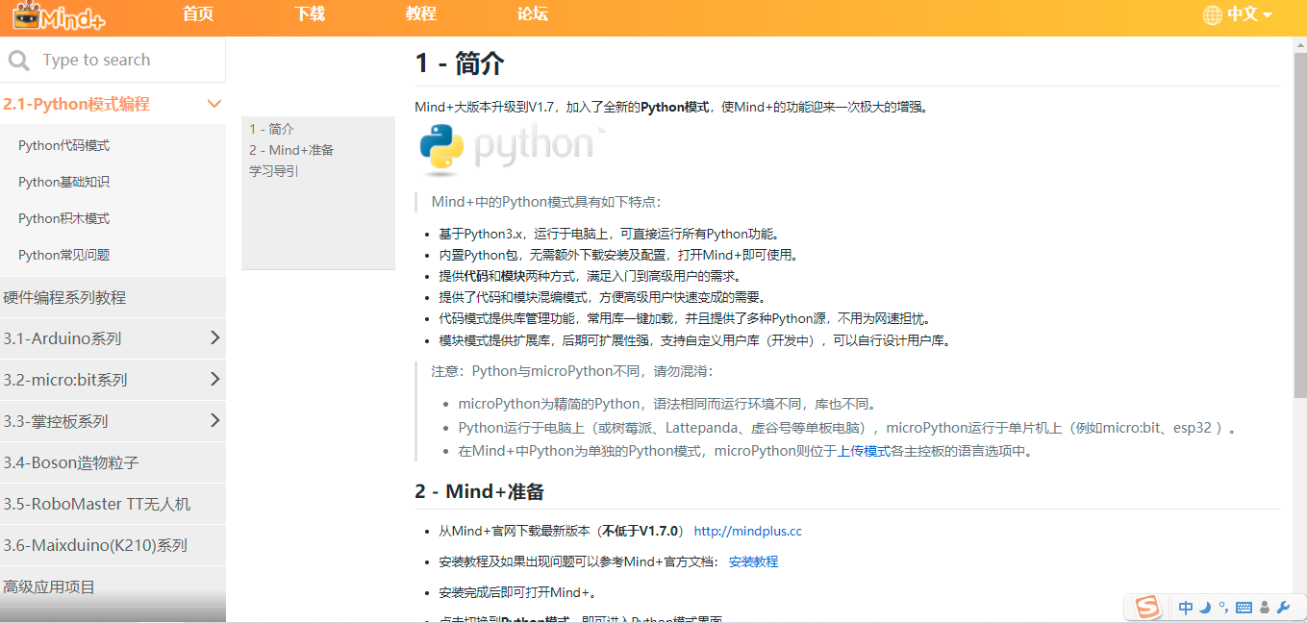The width and height of the screenshot is (1307, 623).
Task: Toggle Sogou Chinese/English mode (中)
Action: [1186, 608]
